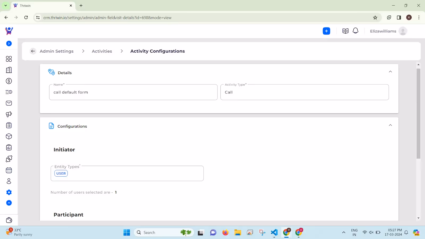Bookmark this page with the star

[x=375, y=18]
